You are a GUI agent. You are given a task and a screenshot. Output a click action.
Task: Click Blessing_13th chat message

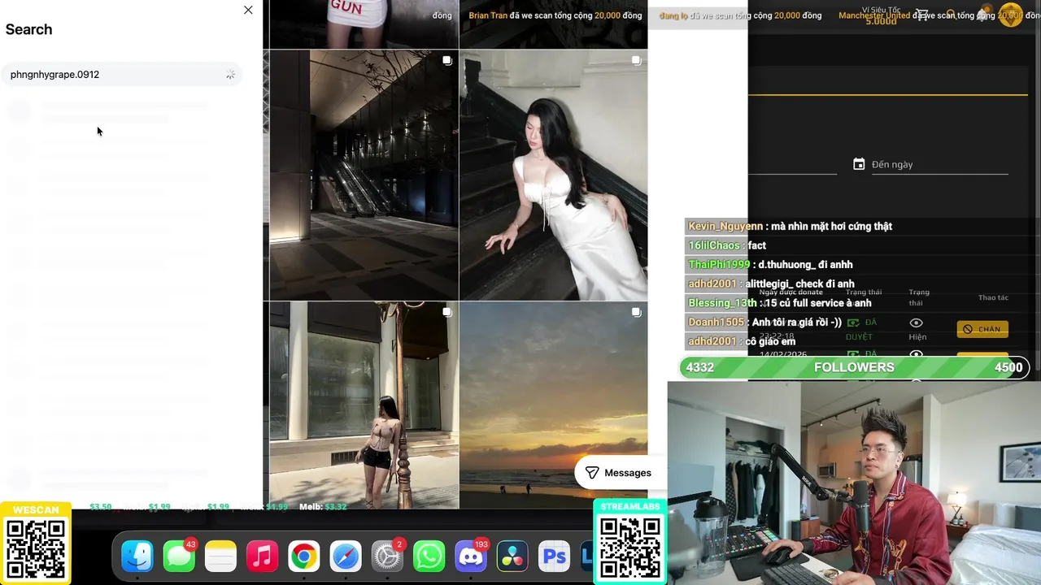tap(779, 303)
